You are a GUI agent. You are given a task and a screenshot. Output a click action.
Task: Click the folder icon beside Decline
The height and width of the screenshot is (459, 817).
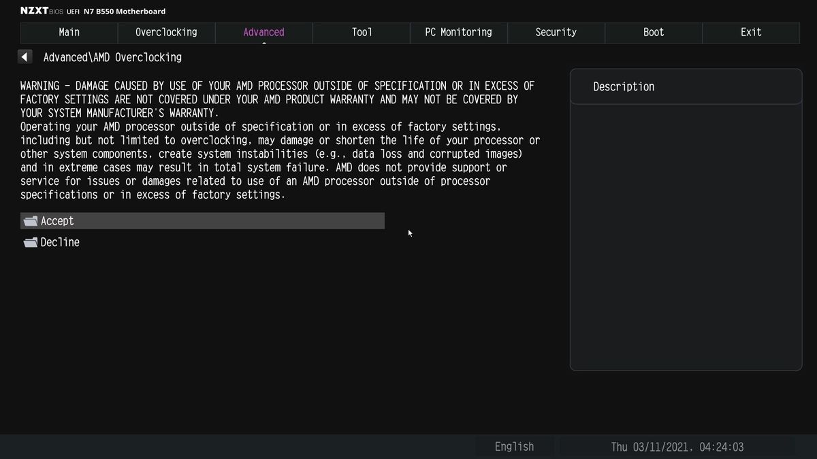tap(30, 242)
